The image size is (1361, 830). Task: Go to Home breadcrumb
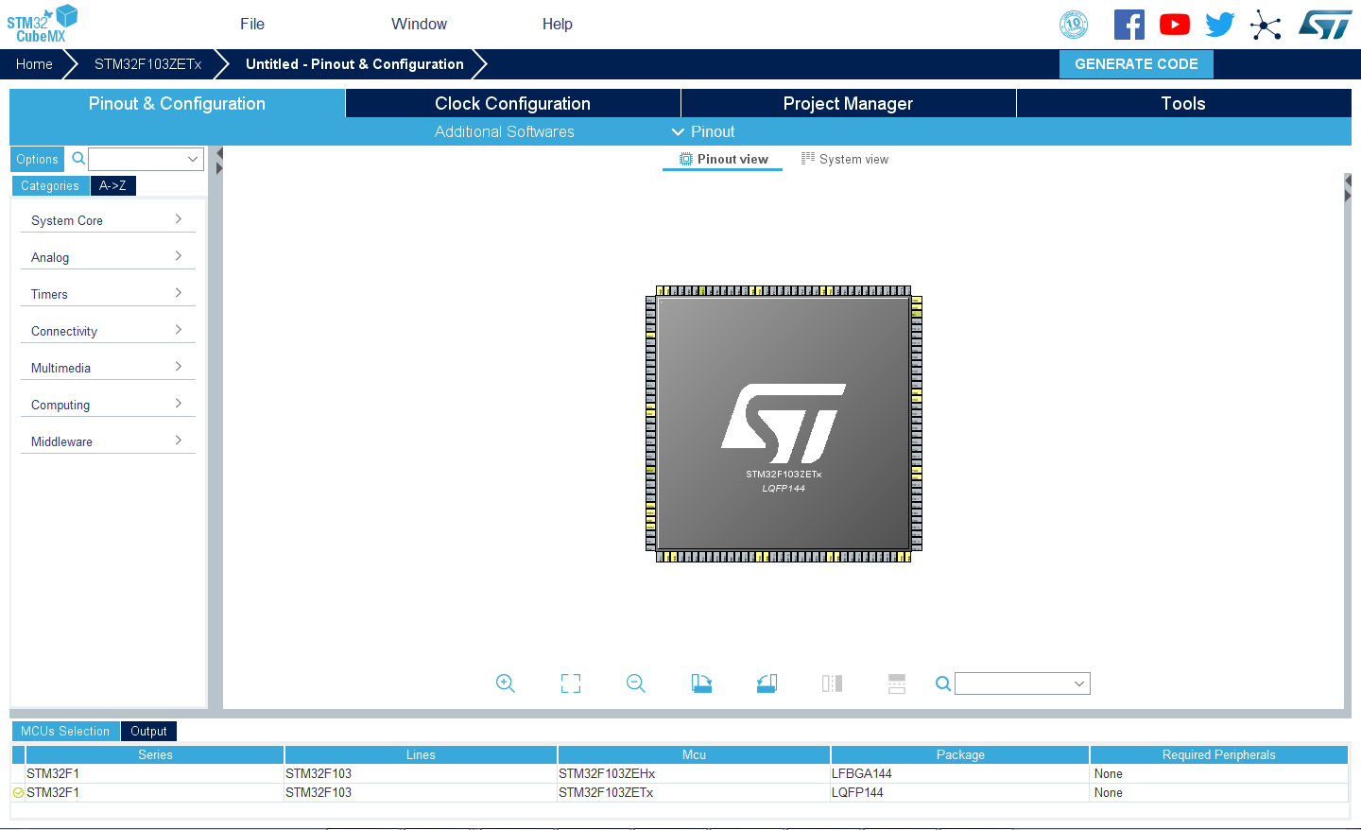[x=34, y=63]
